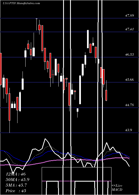Click the 43.9 price level label
Viewport: 139px width, 195px height.
(128, 130)
